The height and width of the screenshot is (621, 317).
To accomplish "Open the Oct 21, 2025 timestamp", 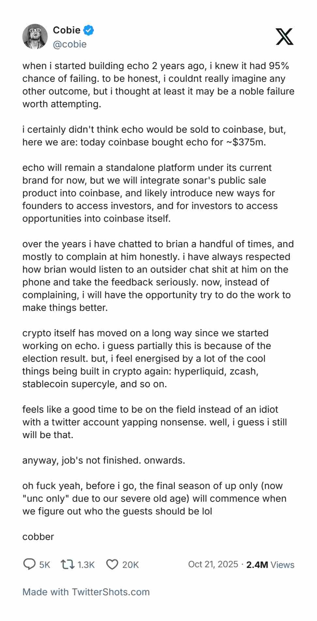I will pos(213,564).
